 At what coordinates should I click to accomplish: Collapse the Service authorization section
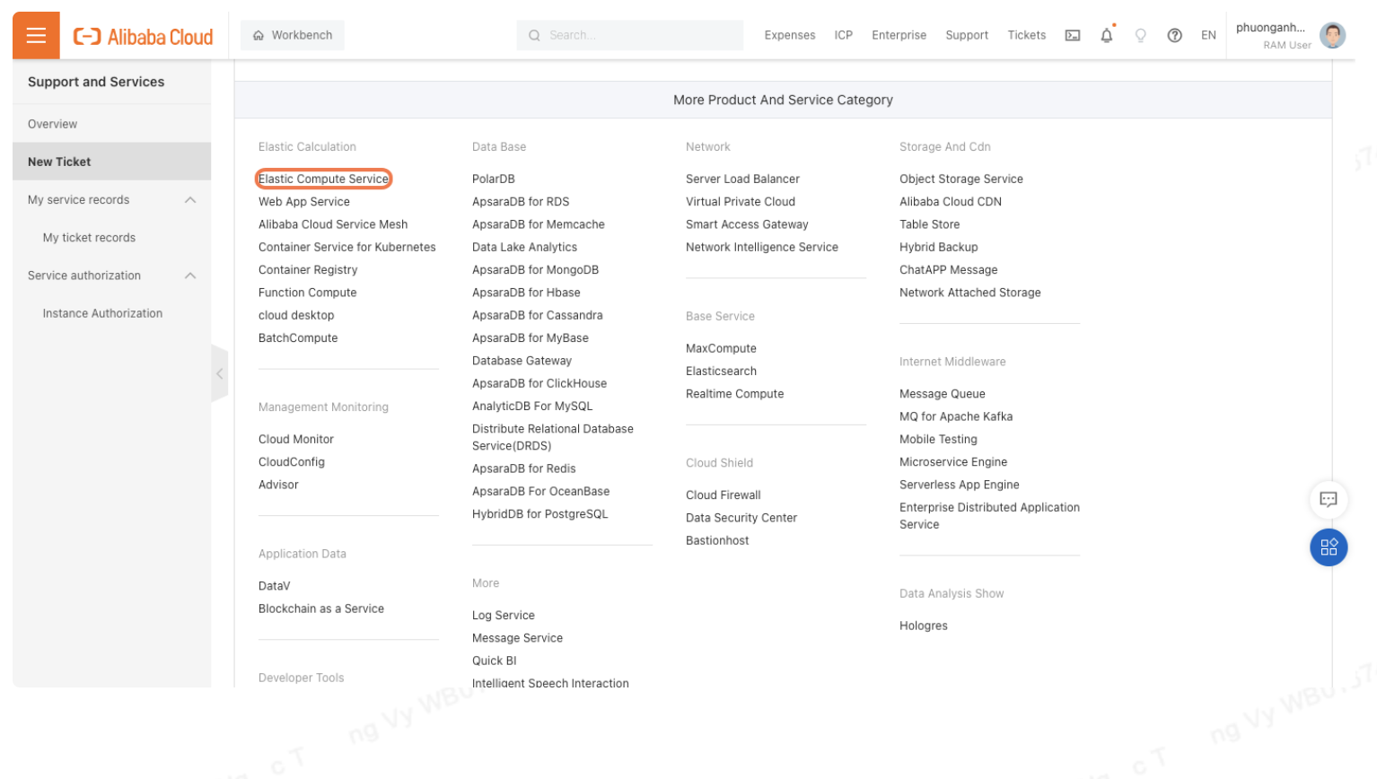[190, 276]
